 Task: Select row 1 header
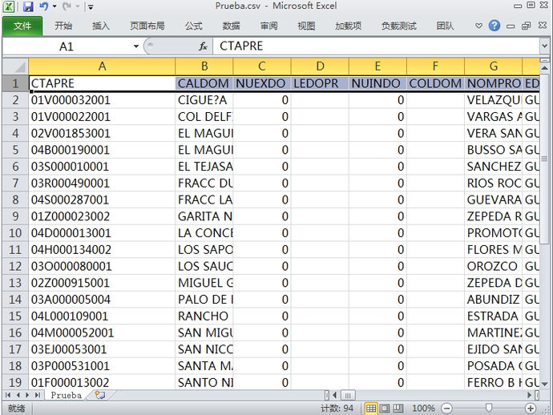point(15,83)
